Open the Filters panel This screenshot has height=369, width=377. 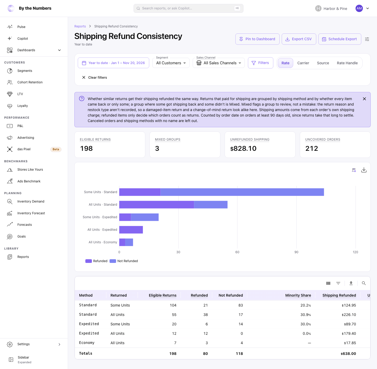[260, 63]
